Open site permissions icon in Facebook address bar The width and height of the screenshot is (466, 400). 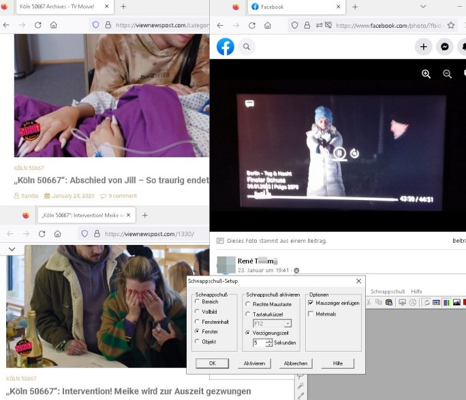320,26
